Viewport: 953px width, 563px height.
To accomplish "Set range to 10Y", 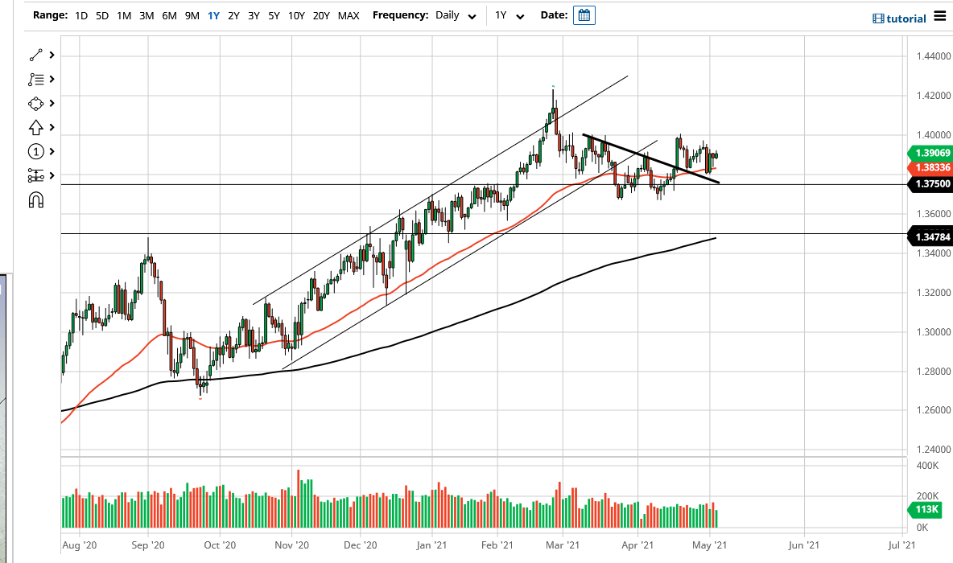I will pos(296,16).
